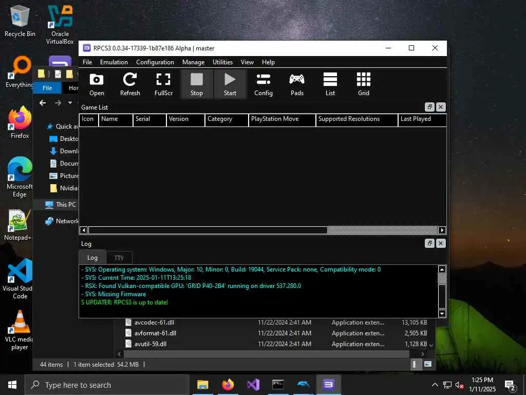Sort game list by Serial column
Screen dimensions: 526x395
(149, 120)
